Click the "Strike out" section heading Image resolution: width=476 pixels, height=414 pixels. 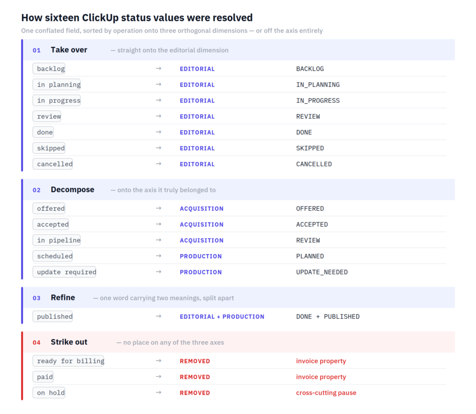click(69, 342)
